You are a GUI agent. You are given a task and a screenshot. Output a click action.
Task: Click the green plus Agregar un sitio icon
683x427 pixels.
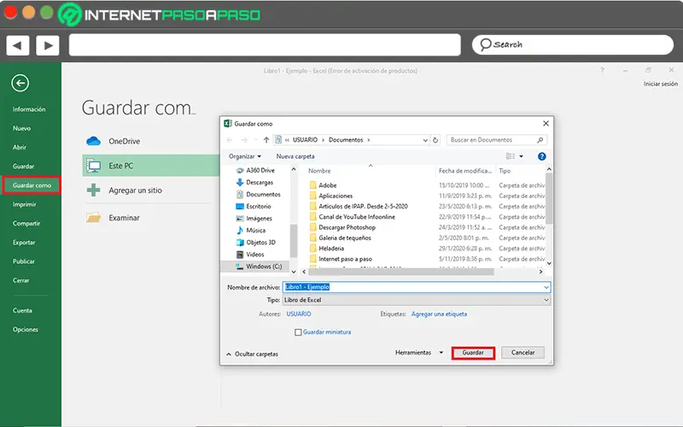pos(93,190)
